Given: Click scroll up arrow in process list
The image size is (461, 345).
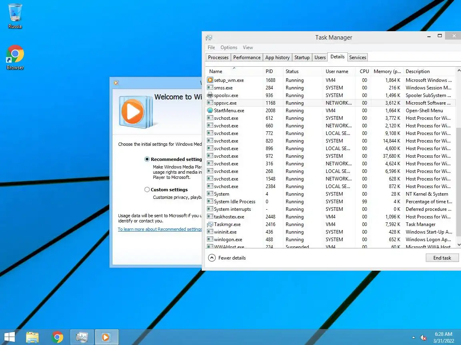Looking at the screenshot, I should pos(458,70).
